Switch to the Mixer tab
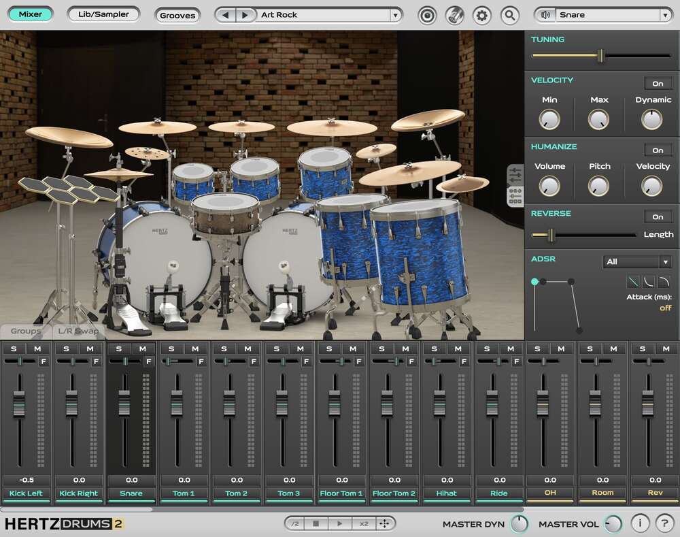 point(30,13)
